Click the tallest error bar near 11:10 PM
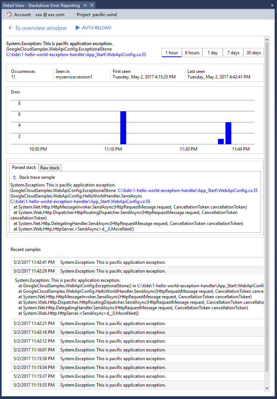 click(x=123, y=128)
